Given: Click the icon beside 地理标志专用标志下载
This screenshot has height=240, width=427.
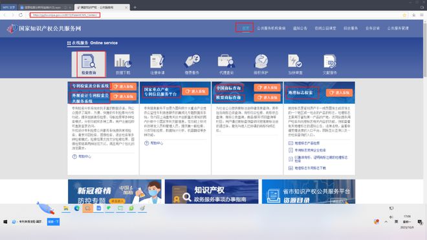Looking at the screenshot, I should pos(290,168).
